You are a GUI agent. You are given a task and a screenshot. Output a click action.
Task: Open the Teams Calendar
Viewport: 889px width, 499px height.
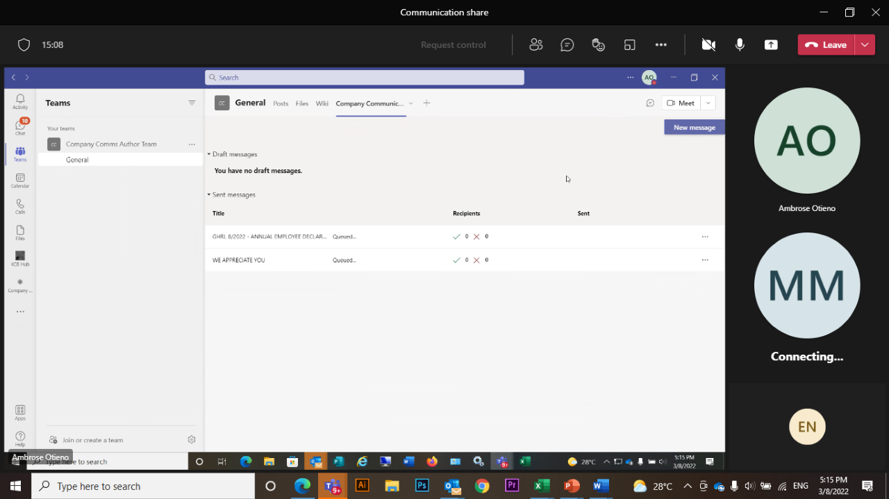click(19, 179)
